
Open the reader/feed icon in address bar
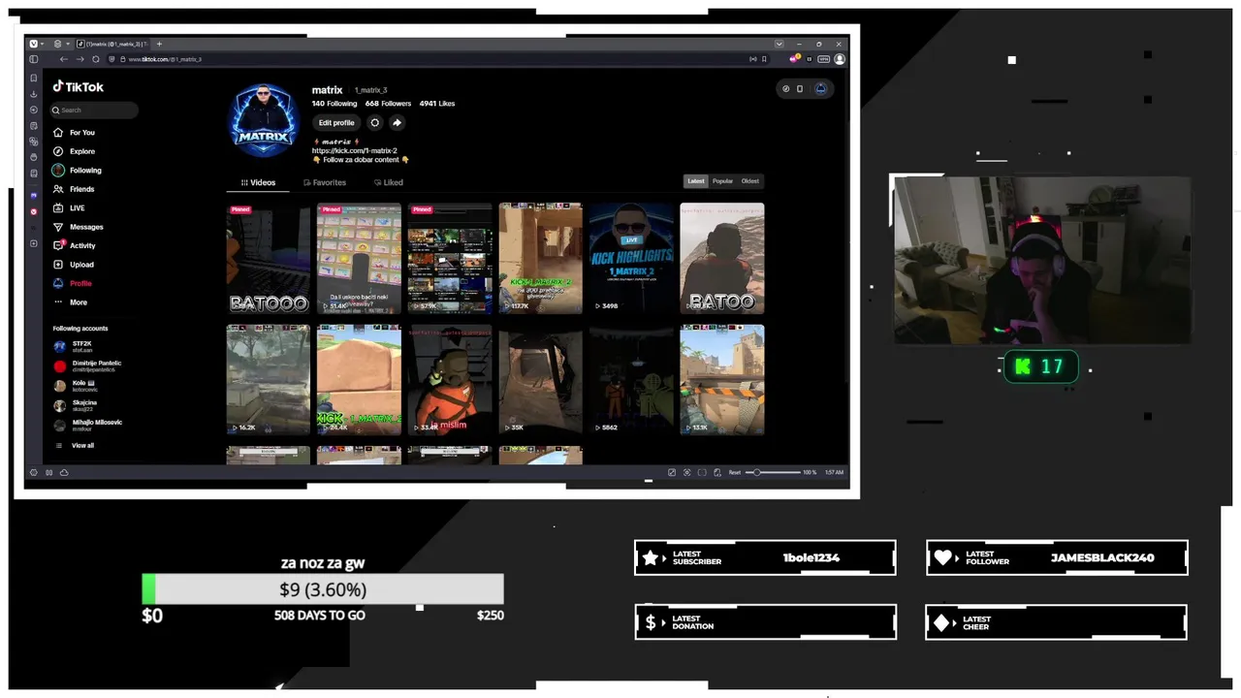(753, 59)
